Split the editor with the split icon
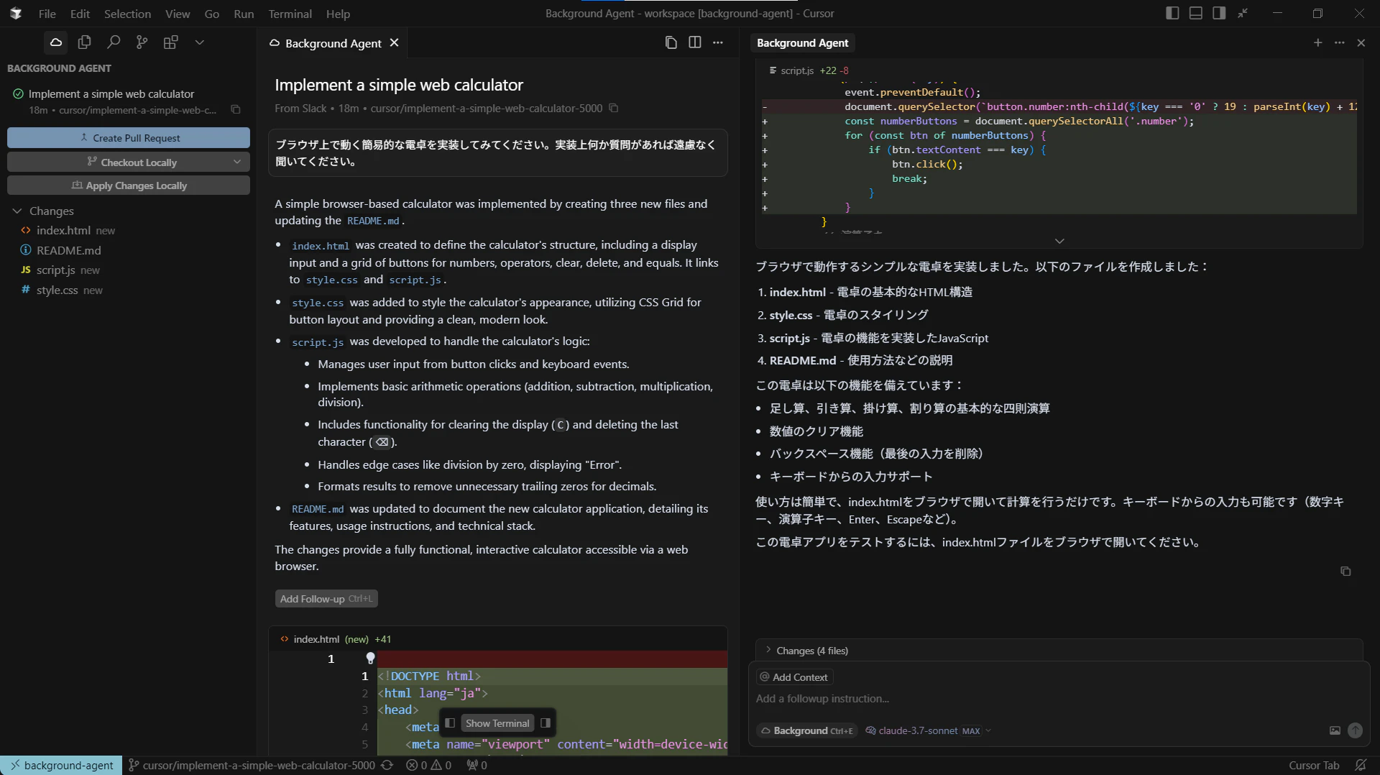Screen dimensions: 1380x775 click(694, 42)
